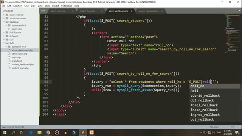Choose db2_rollback from the autocomplete list
The image size is (242, 136).
point(214,100)
